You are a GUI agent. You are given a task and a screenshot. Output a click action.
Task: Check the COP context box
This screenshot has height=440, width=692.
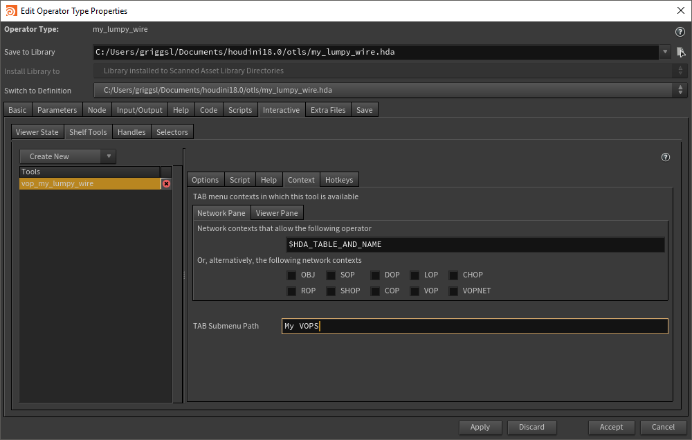point(375,291)
